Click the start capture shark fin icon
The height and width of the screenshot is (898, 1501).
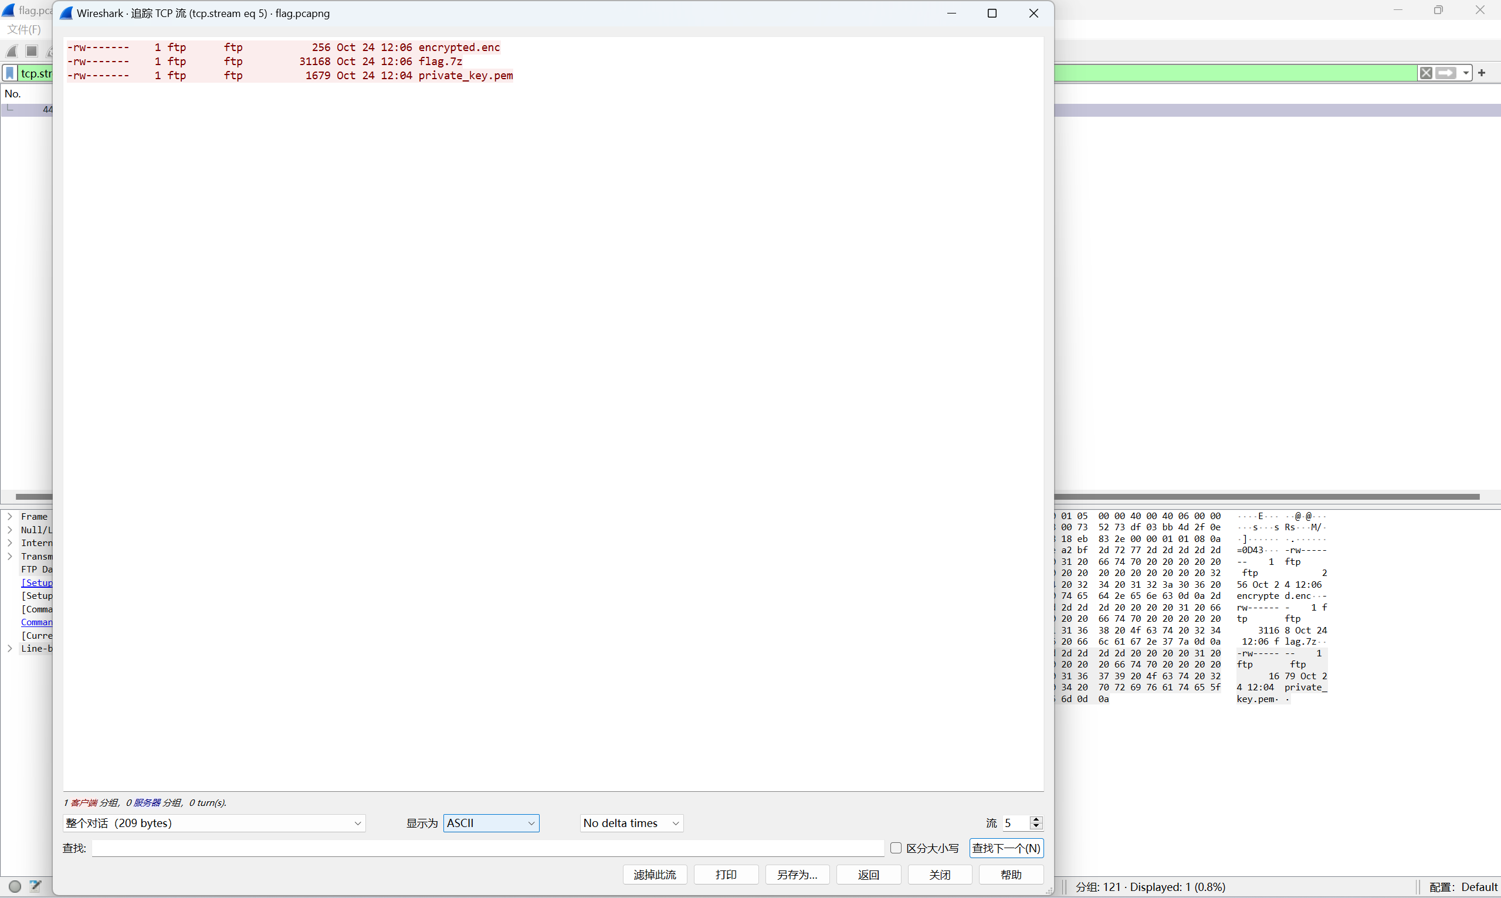(12, 52)
